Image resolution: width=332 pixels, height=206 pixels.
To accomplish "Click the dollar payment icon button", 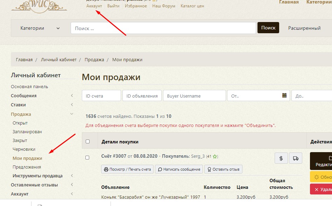I will coord(281,158).
